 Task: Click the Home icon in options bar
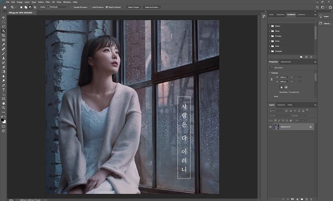pos(5,7)
